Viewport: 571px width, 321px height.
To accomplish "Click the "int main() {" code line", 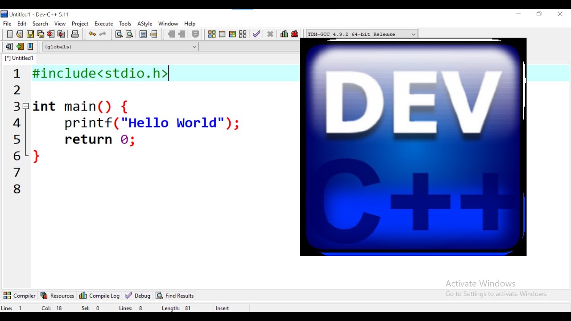I will pos(80,107).
